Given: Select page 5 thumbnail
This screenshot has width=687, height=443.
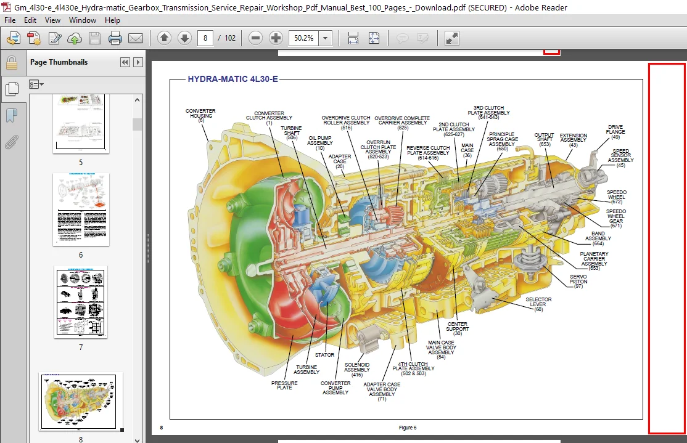Looking at the screenshot, I should (81, 124).
